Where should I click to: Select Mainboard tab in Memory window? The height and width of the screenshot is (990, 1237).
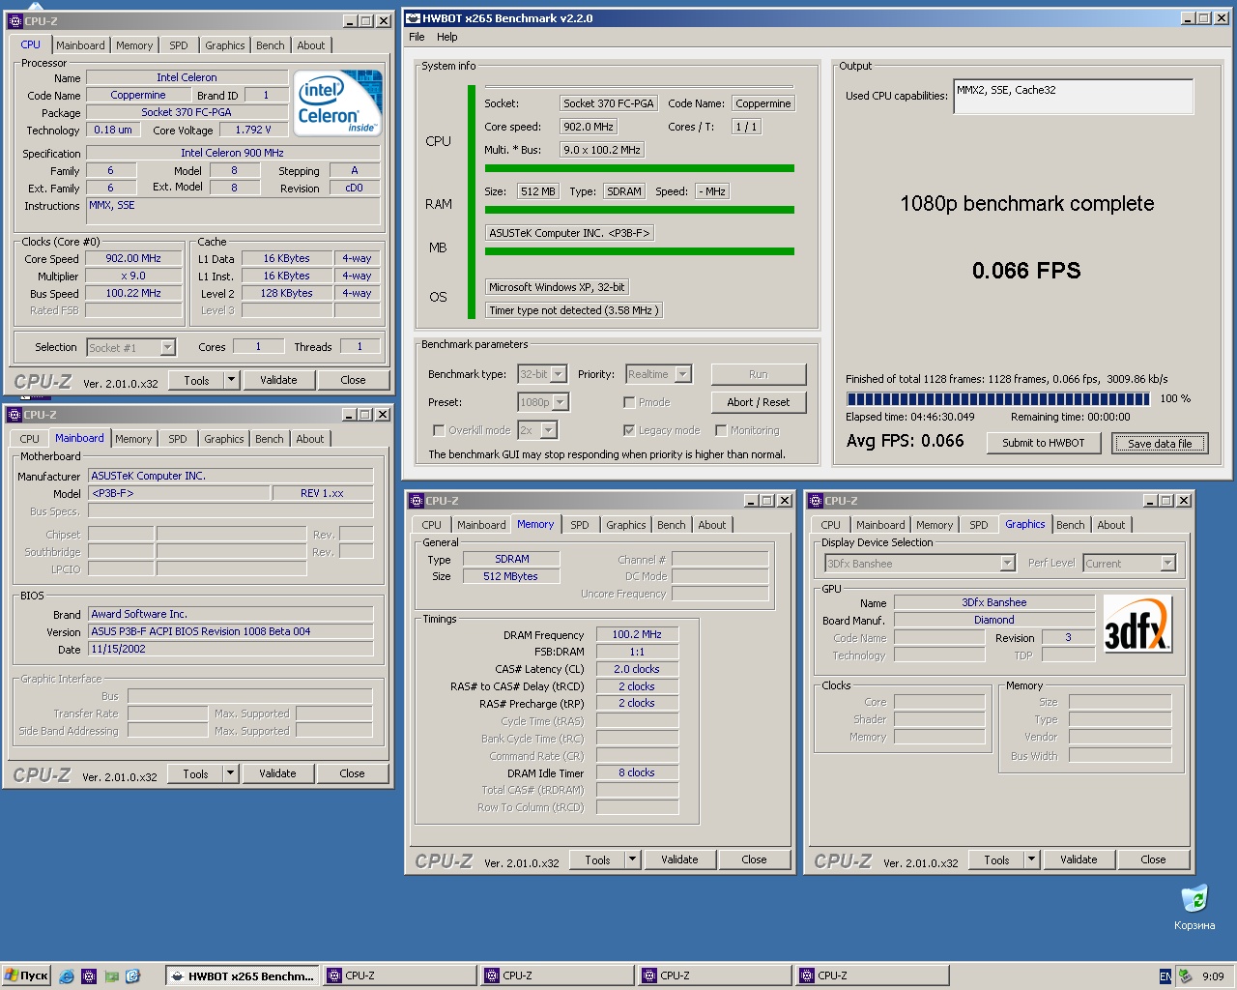[481, 525]
